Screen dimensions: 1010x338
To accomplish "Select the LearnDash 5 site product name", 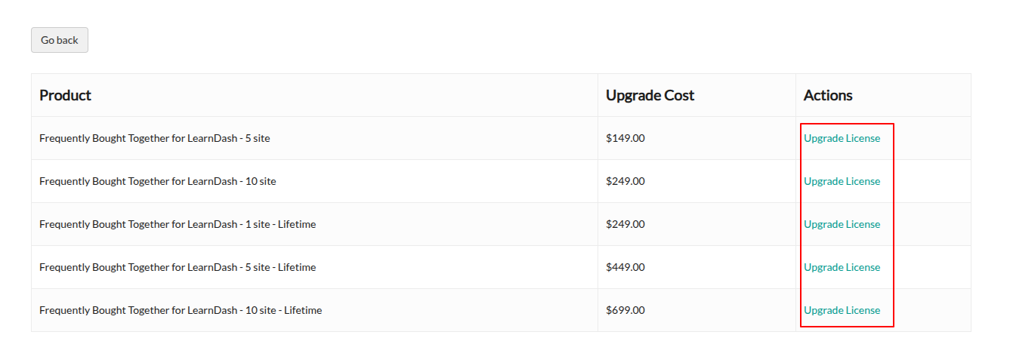I will coord(155,138).
